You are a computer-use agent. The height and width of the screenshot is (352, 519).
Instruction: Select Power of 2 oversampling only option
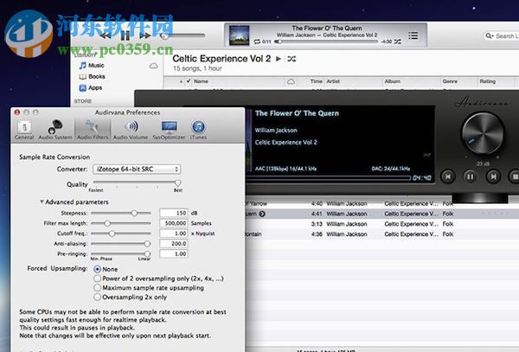[97, 278]
